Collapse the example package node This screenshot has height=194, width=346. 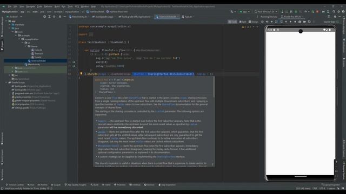point(16,36)
